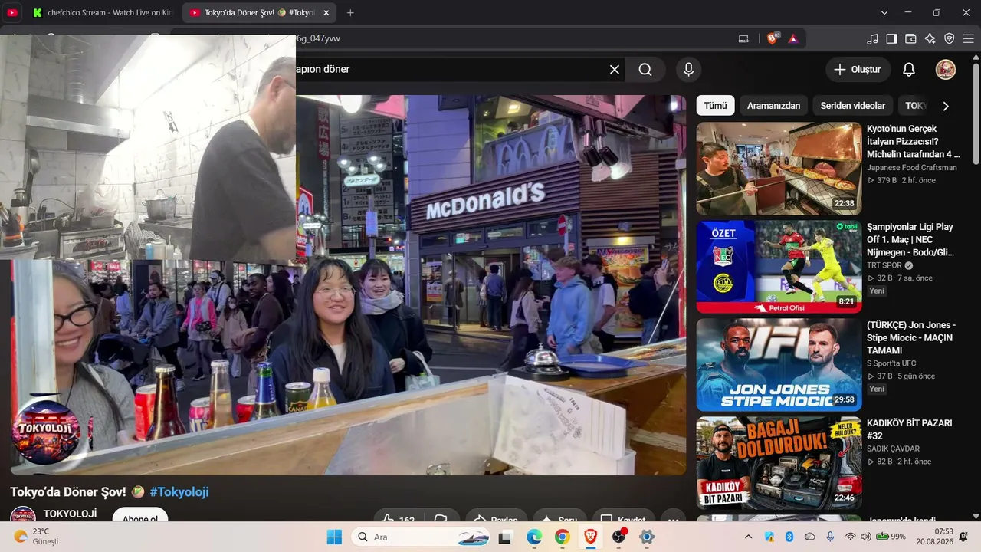This screenshot has height=552, width=981.
Task: Open the Oluştur create menu
Action: coord(858,70)
